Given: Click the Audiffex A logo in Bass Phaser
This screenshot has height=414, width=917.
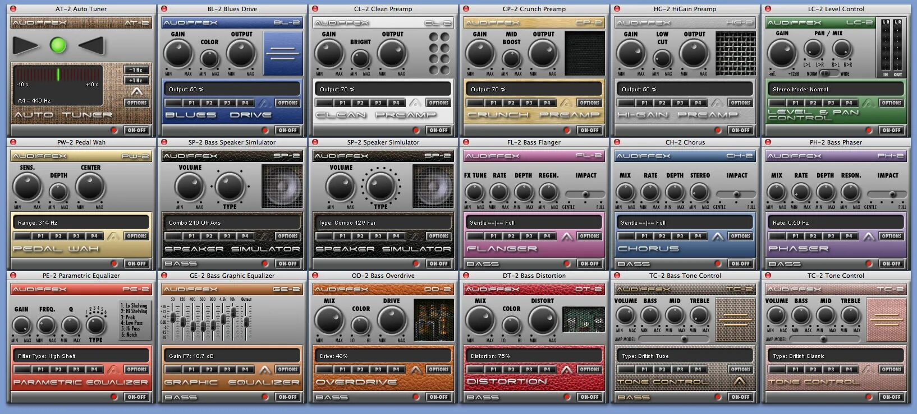Looking at the screenshot, I should 868,236.
